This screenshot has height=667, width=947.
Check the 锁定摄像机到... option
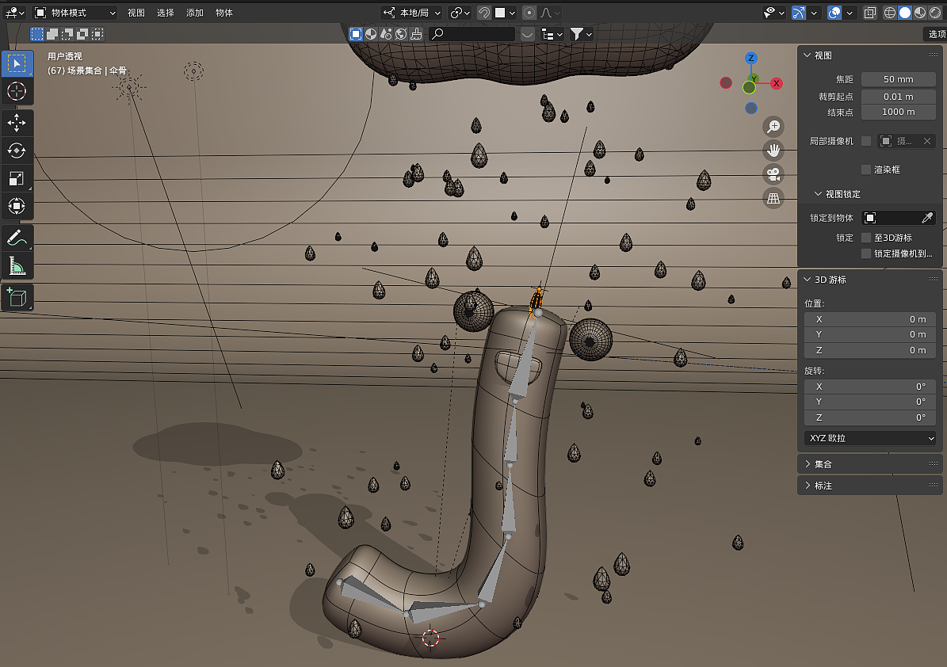tap(866, 253)
